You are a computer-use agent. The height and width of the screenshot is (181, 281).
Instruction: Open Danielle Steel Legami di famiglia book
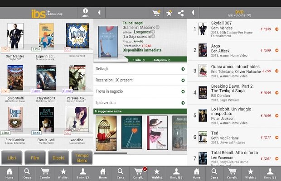click(x=15, y=119)
